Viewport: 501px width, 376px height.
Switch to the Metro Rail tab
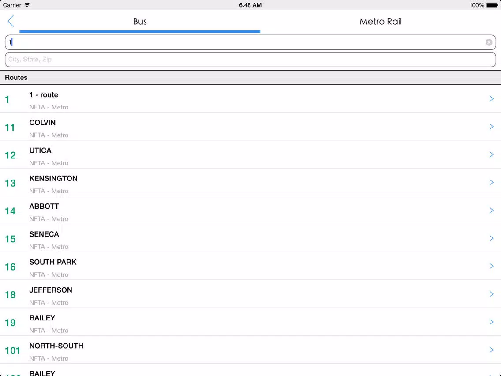click(380, 22)
